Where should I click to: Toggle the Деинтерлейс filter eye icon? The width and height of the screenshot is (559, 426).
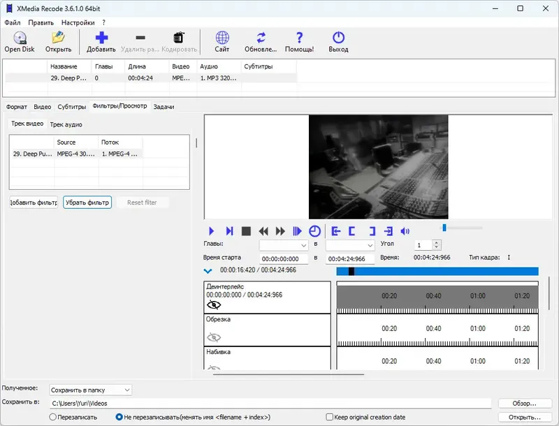[214, 305]
